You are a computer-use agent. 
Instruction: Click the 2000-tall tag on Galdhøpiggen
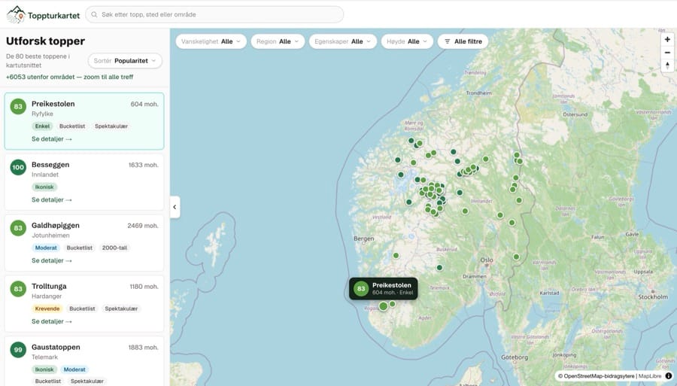(114, 248)
